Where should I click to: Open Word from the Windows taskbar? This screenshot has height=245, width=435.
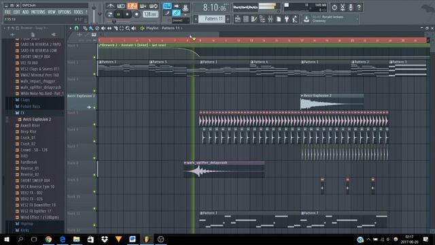pyautogui.click(x=133, y=239)
